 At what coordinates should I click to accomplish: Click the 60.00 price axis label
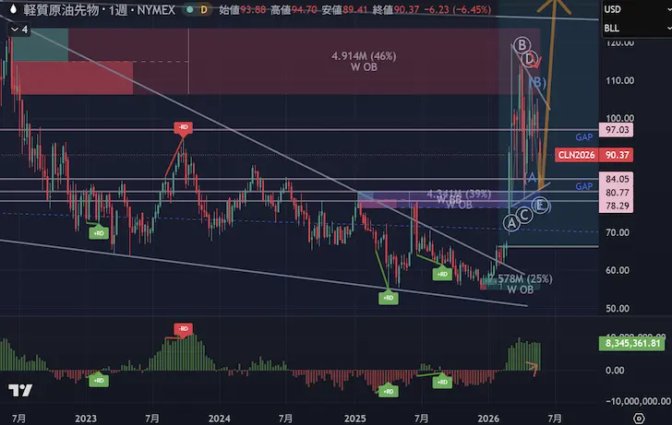[x=618, y=270]
